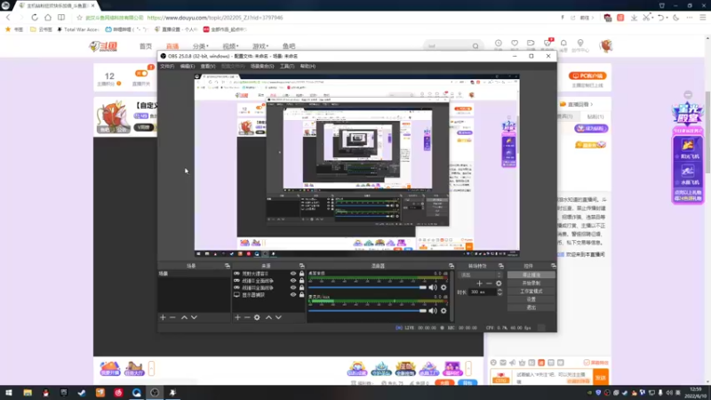The width and height of the screenshot is (711, 400).
Task: Click the stop streaming button in Controls
Action: 531,275
